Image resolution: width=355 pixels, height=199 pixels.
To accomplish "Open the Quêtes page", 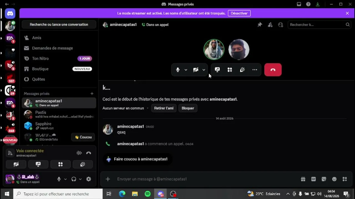I will tap(59, 79).
